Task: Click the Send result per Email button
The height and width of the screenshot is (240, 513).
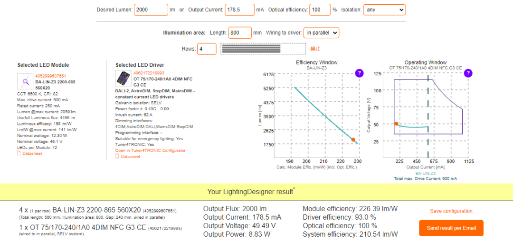Action: coord(451,228)
